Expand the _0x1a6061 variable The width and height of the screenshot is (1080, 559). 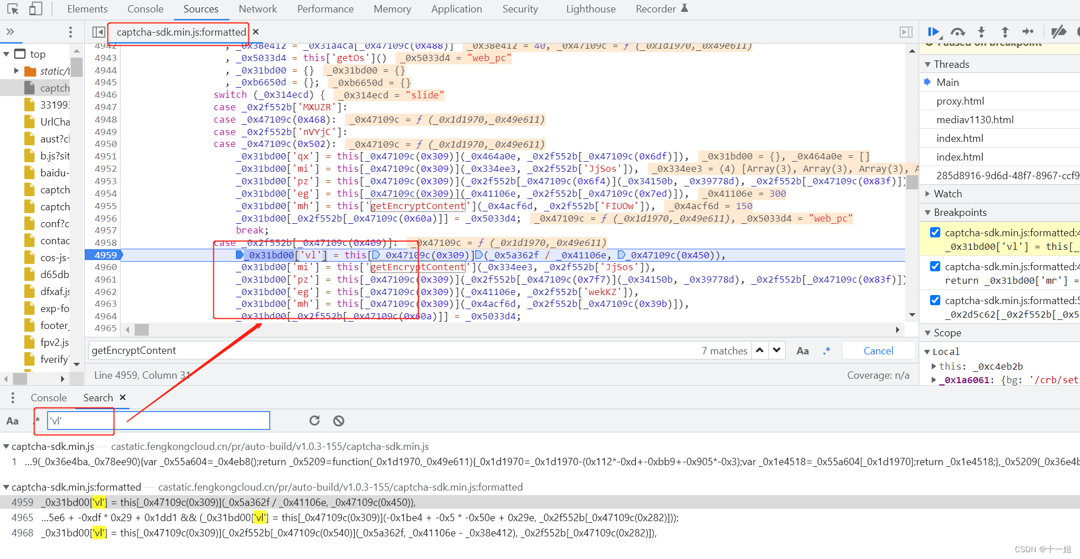934,380
